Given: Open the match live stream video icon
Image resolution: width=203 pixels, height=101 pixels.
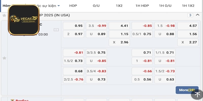Looking at the screenshot, I should pyautogui.click(x=56, y=30).
